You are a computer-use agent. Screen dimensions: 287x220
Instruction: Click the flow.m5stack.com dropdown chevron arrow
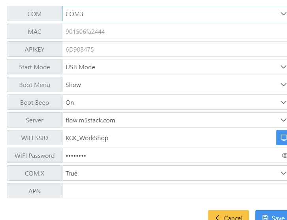point(283,120)
